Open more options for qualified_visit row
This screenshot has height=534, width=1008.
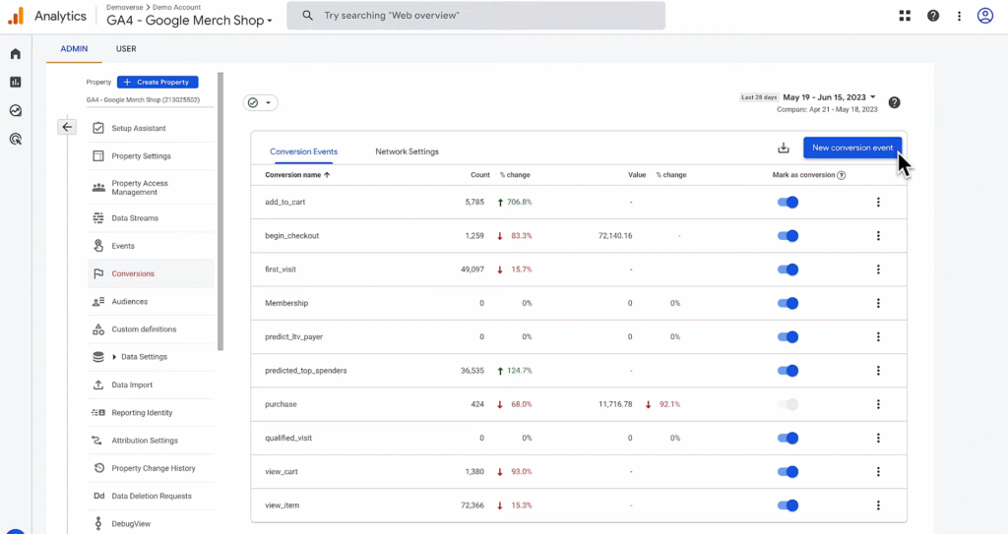(878, 439)
